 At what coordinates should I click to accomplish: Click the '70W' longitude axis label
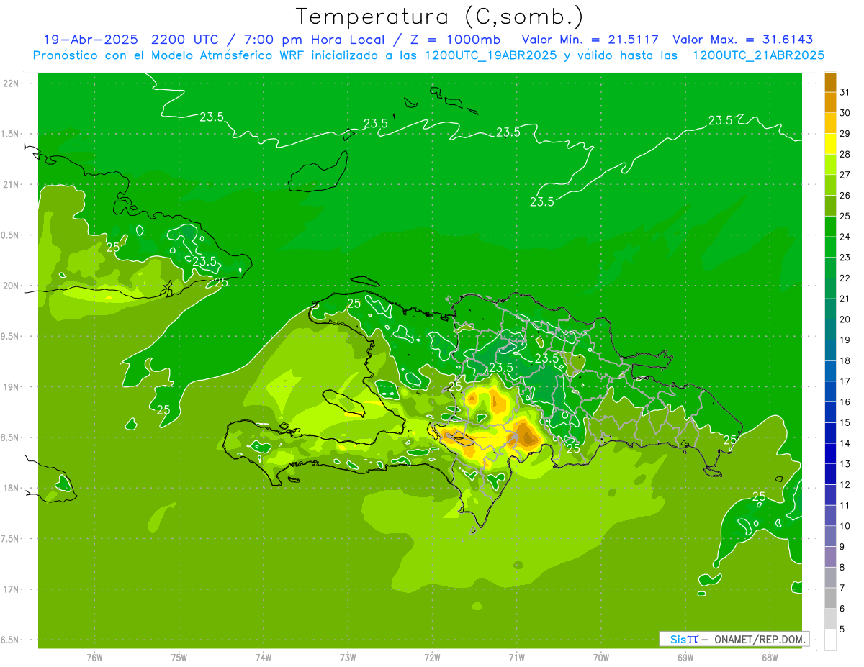coord(601,657)
